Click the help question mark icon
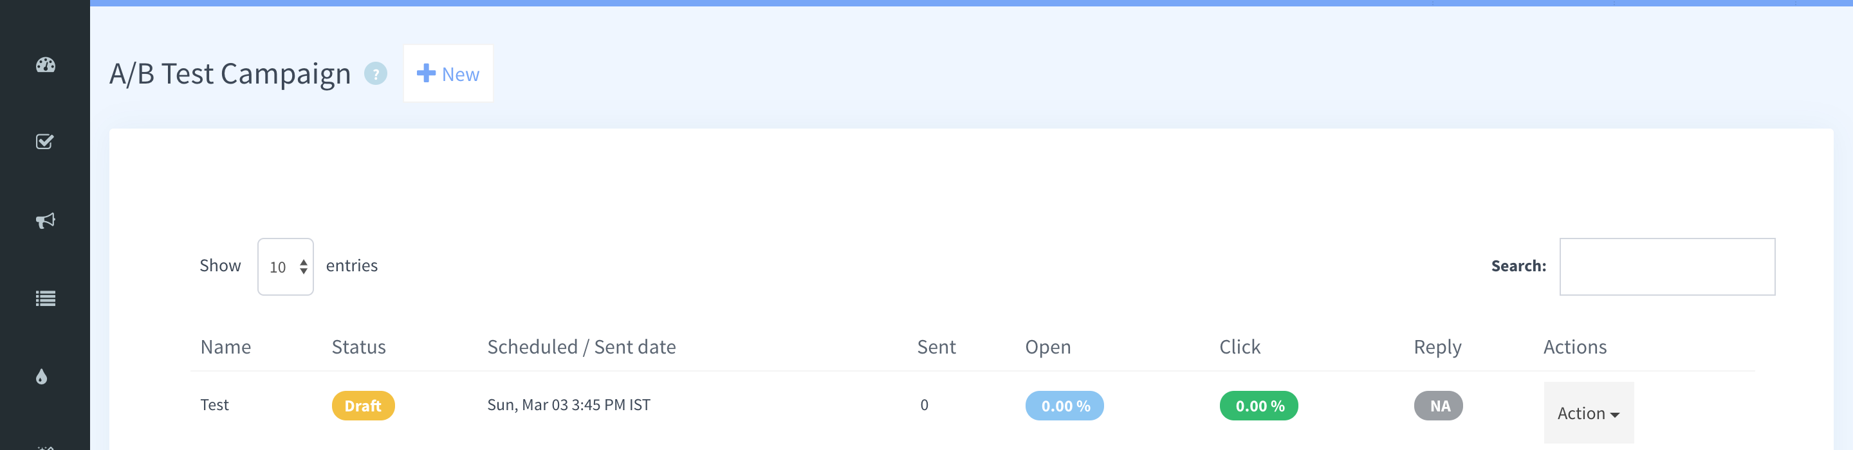 tap(376, 73)
